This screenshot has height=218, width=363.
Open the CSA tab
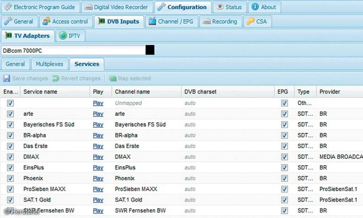[x=257, y=21]
